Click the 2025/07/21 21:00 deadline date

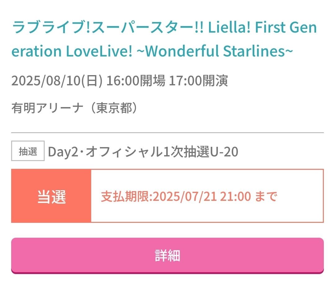(202, 196)
